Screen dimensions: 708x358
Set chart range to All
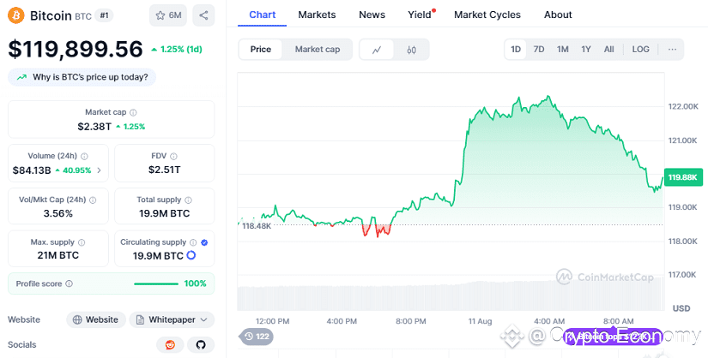click(609, 49)
